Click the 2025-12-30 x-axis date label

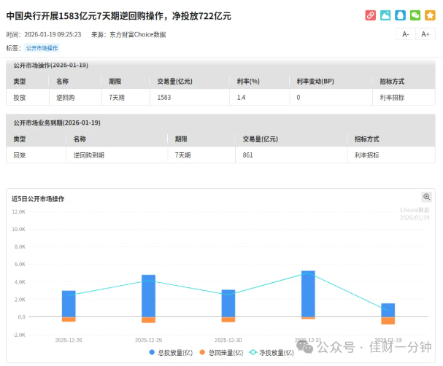tap(228, 340)
